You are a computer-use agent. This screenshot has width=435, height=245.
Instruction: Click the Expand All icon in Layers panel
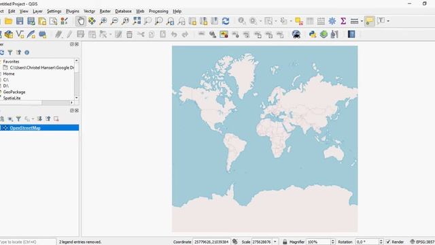(39, 119)
